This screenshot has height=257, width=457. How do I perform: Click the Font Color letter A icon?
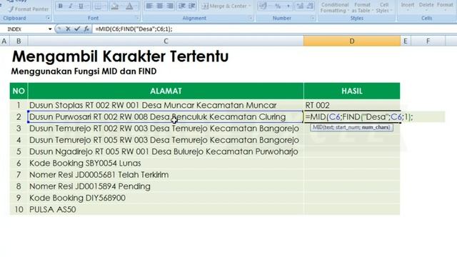coord(129,6)
